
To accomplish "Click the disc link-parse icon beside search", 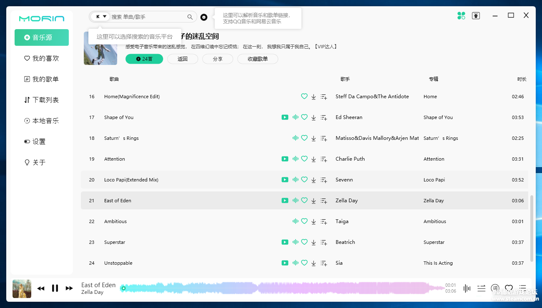I will (204, 17).
